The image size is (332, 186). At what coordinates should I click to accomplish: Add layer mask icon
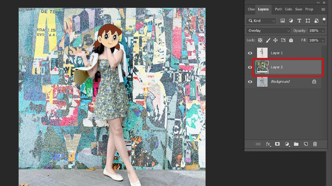point(277,144)
